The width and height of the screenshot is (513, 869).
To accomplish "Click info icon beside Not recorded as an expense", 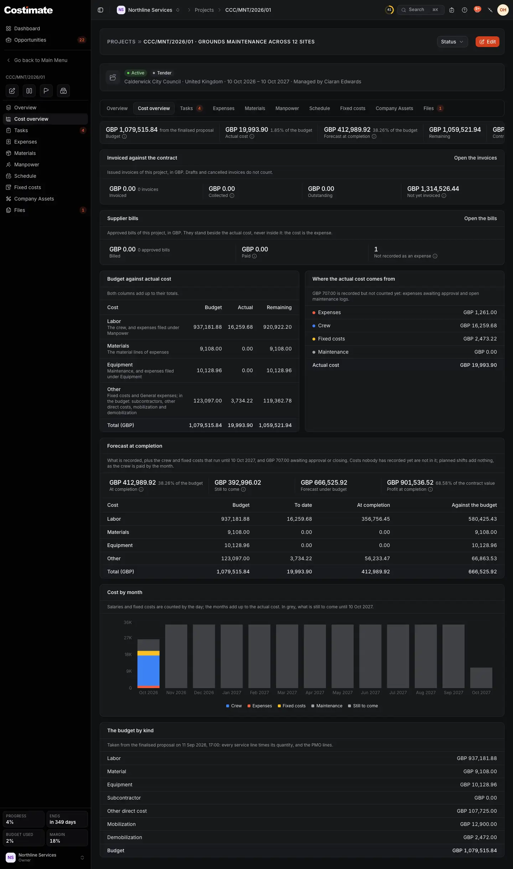I will point(435,256).
